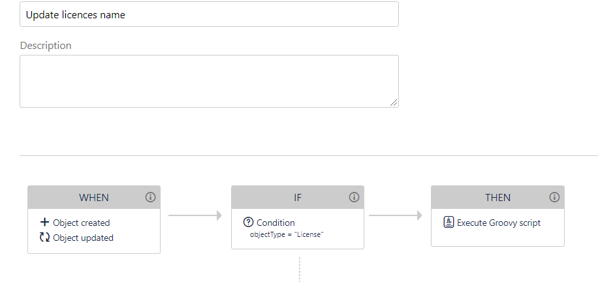
Task: Click the IF block info icon
Action: [354, 197]
